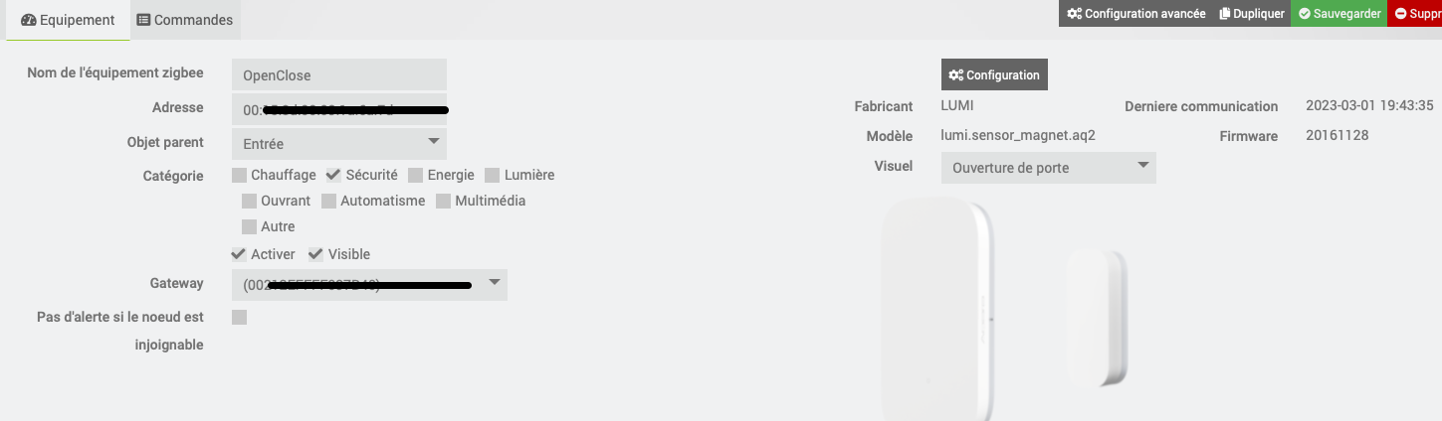Check the Lumière category box
The width and height of the screenshot is (1442, 421).
(x=493, y=176)
